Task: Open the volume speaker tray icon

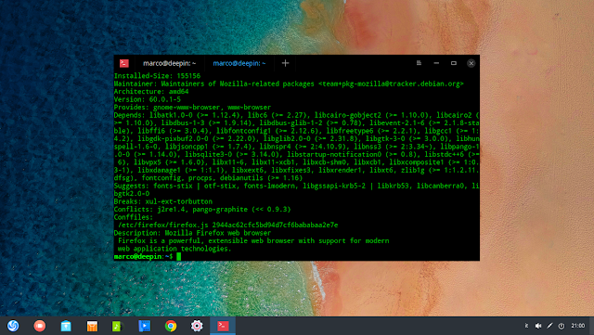Action: [538, 326]
